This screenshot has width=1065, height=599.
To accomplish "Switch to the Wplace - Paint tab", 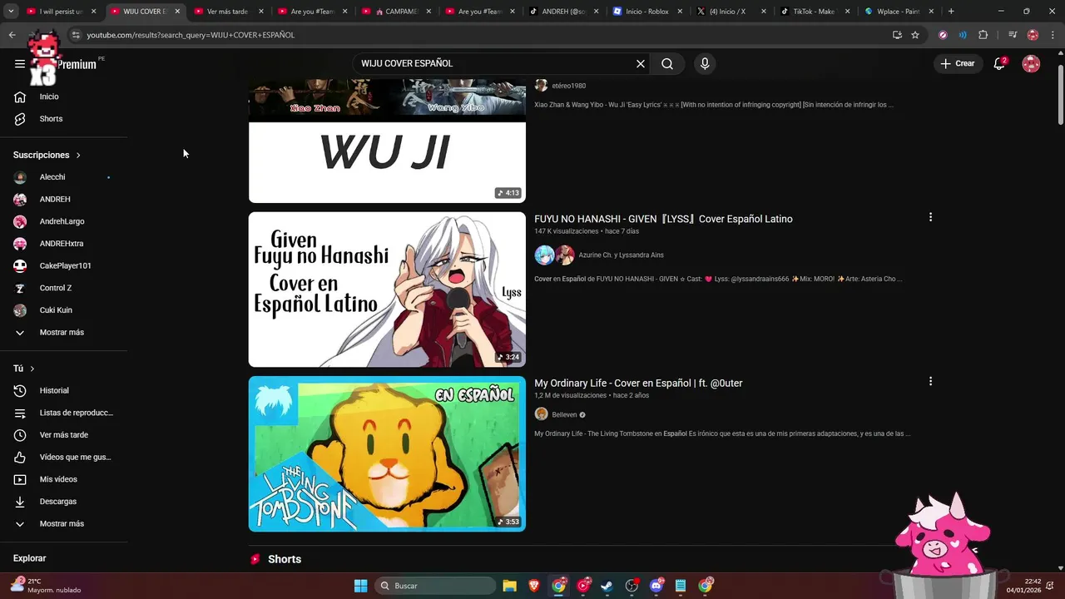I will tap(899, 12).
